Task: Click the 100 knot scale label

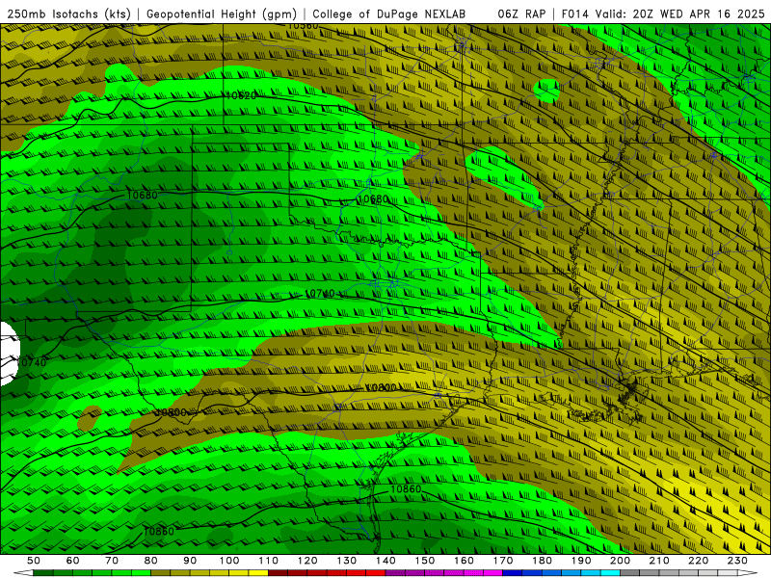Action: point(229,561)
